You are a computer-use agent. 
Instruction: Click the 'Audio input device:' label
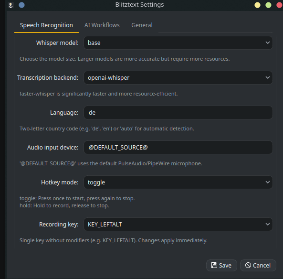(52, 148)
